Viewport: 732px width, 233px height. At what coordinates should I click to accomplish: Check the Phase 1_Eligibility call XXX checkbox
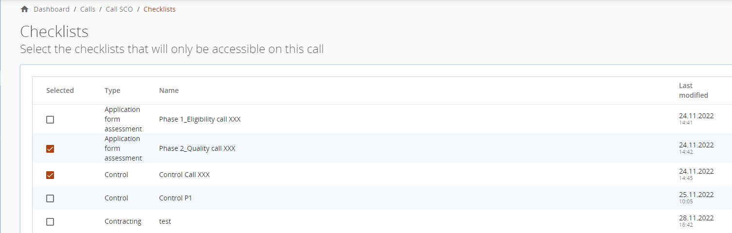50,120
